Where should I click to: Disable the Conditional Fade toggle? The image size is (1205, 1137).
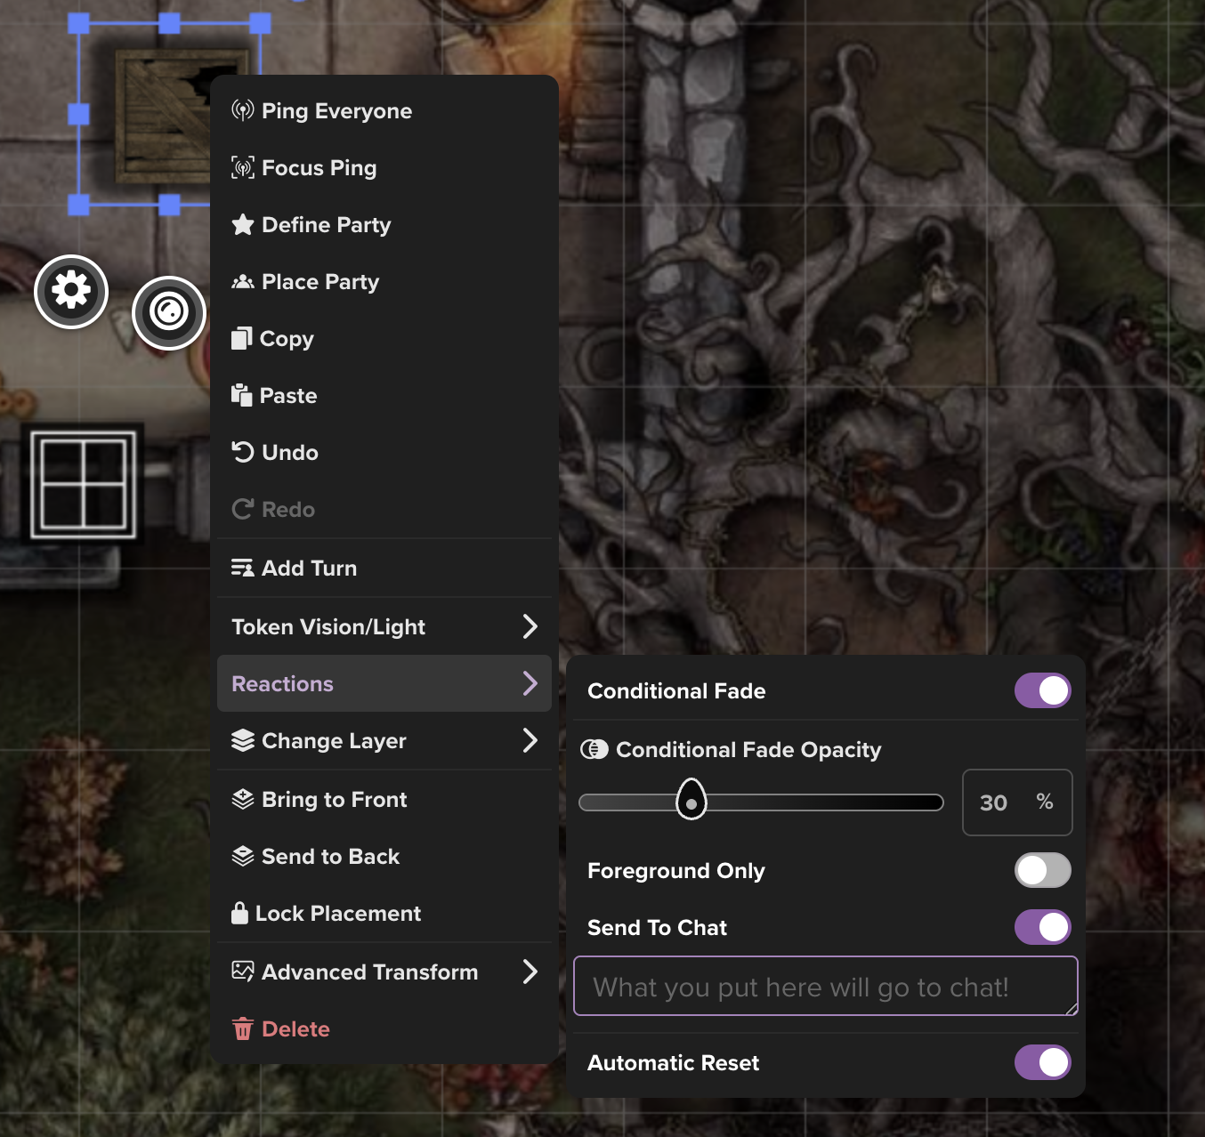pos(1042,690)
